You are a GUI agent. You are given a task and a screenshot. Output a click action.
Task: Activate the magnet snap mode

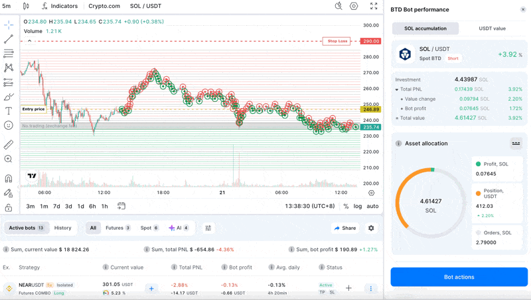click(9, 179)
